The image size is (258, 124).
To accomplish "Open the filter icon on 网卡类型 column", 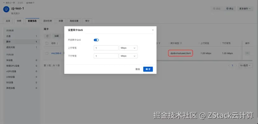I will [181, 43].
